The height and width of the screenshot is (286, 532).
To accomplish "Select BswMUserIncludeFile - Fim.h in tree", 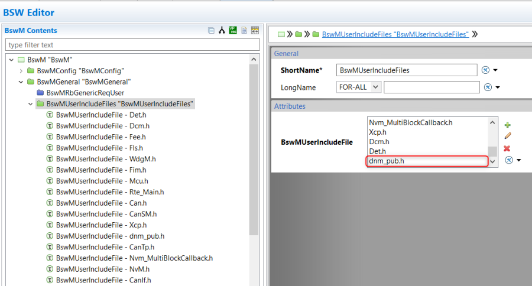I will coord(101,170).
